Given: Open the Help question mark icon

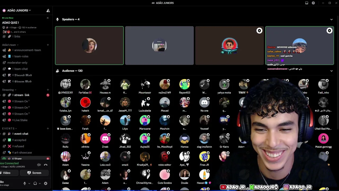Looking at the screenshot, I should tap(313, 3).
